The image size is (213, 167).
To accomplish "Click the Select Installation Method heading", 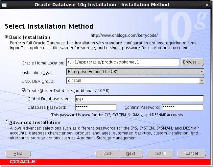I will pos(49,26).
